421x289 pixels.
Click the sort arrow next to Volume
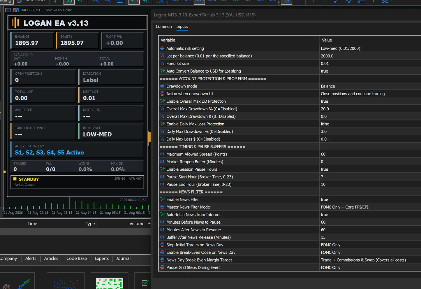(x=149, y=223)
